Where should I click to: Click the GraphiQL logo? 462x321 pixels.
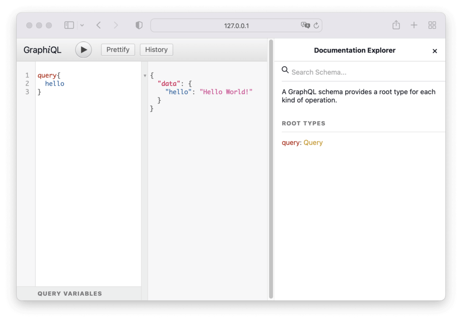(42, 50)
